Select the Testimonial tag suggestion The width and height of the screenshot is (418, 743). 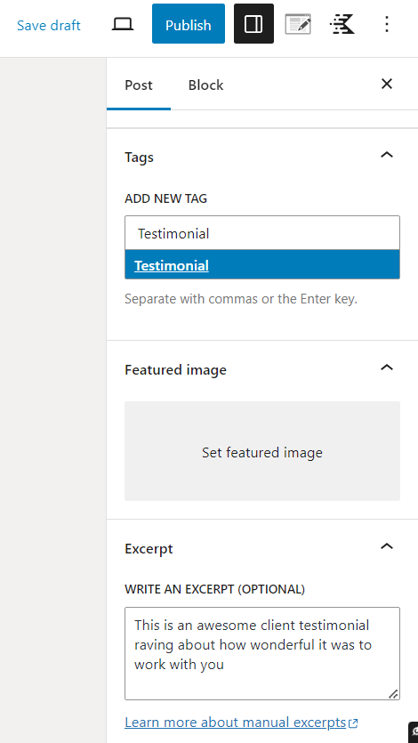pos(262,265)
